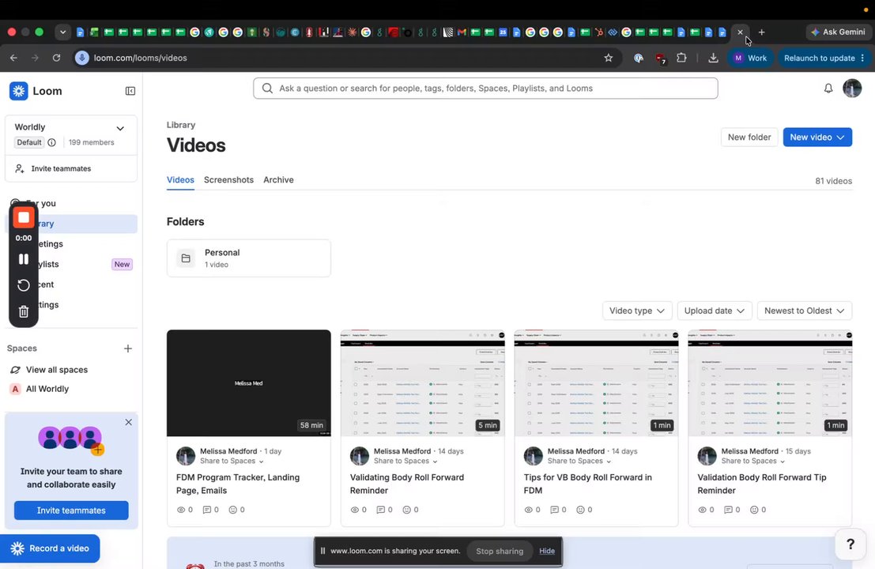Open the tab search dropdown arrow
Image resolution: width=875 pixels, height=569 pixels.
62,32
